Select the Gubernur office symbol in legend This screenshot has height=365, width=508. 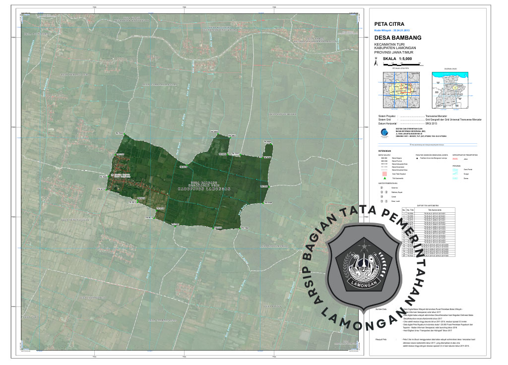pos(381,188)
